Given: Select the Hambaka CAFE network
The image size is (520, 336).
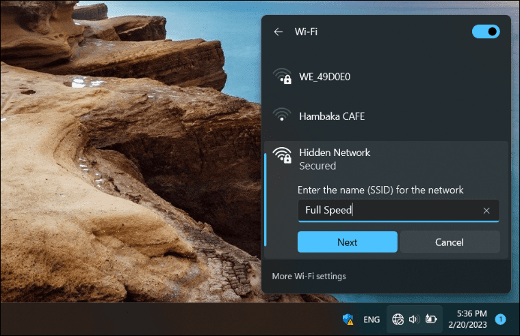Looking at the screenshot, I should coord(386,116).
